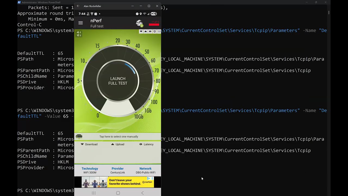
Task: Tap here to select server manually
Action: (x=119, y=137)
